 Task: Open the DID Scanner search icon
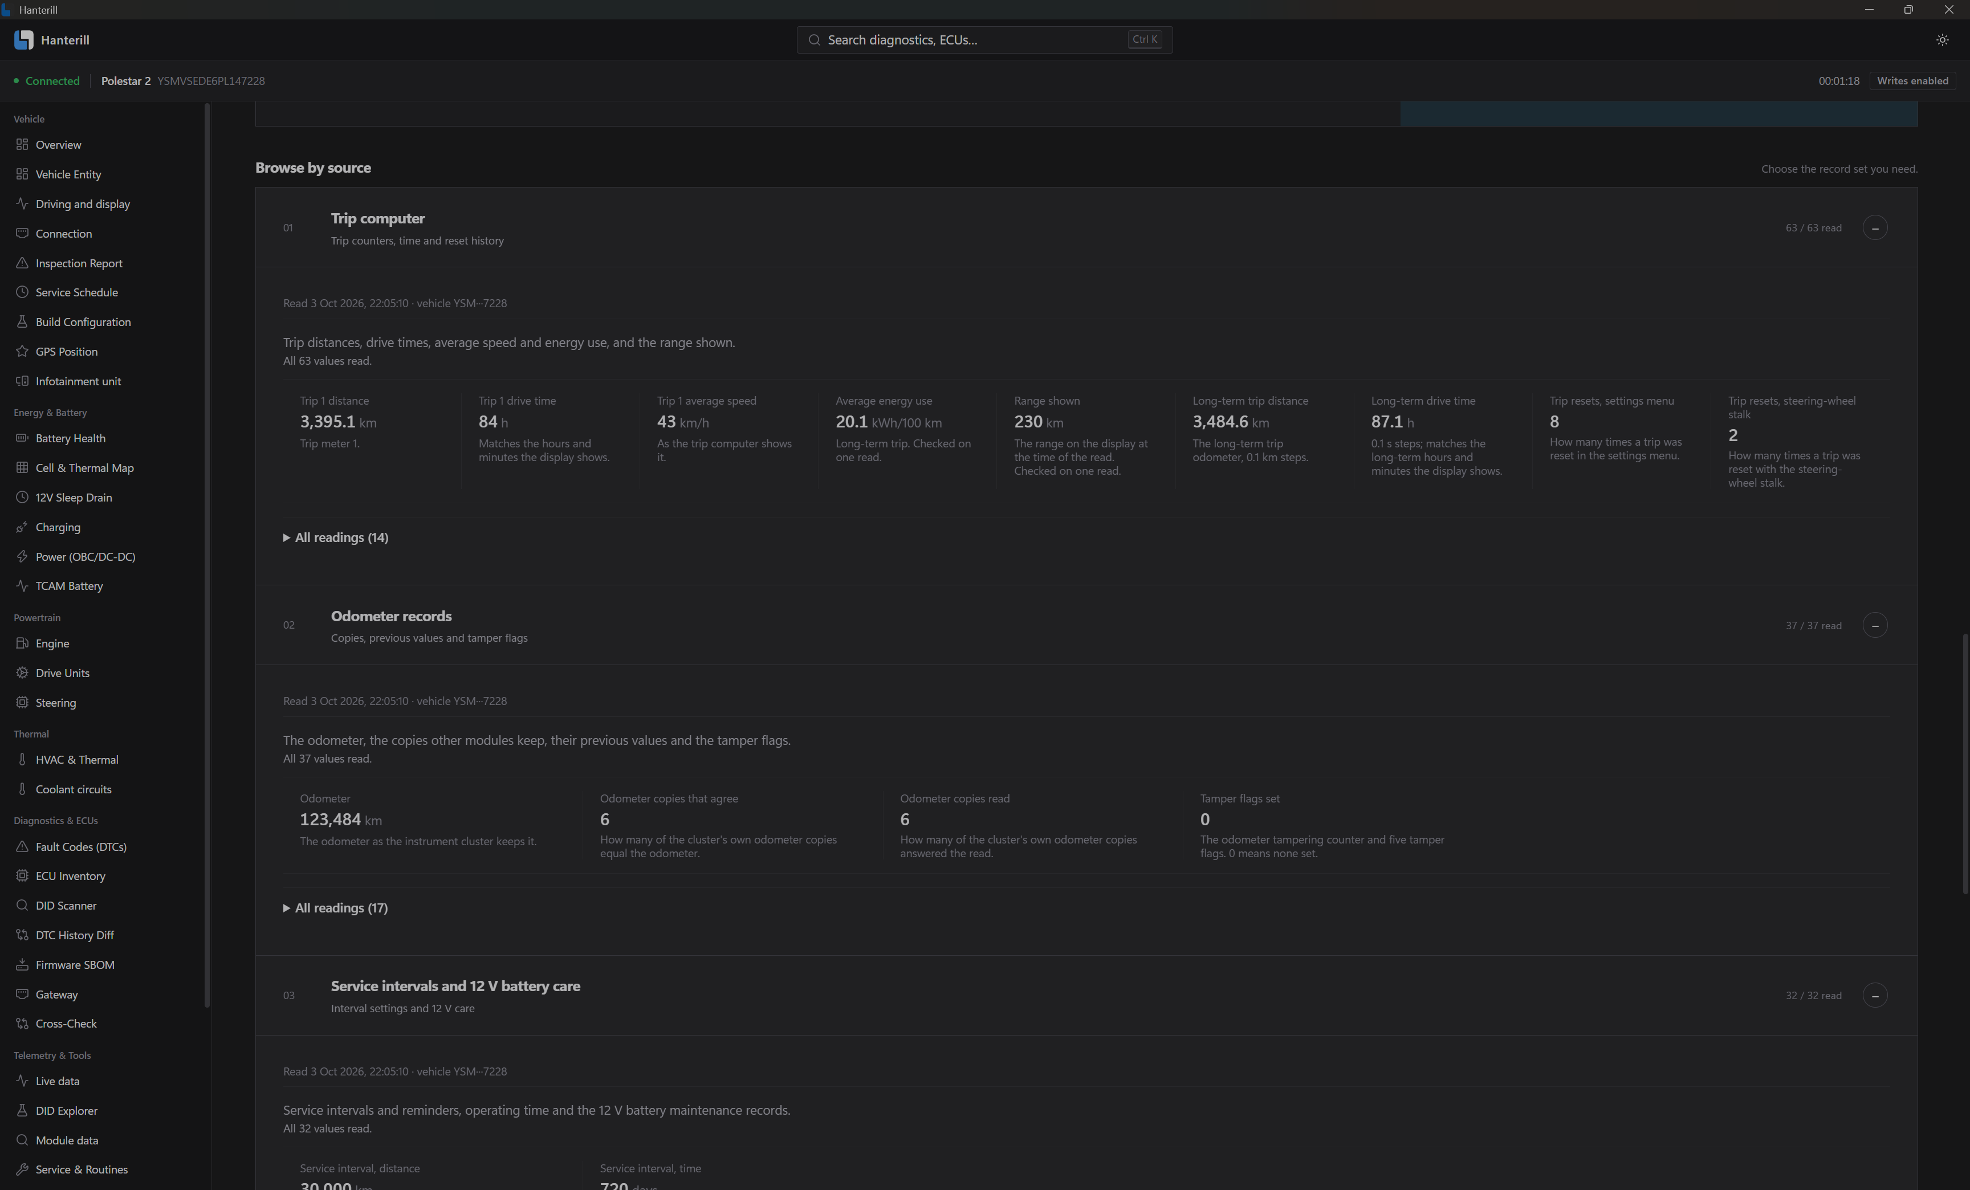click(22, 906)
